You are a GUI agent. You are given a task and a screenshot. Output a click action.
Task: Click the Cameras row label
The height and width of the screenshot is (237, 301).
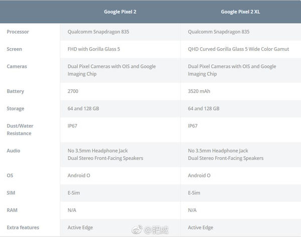[17, 66]
